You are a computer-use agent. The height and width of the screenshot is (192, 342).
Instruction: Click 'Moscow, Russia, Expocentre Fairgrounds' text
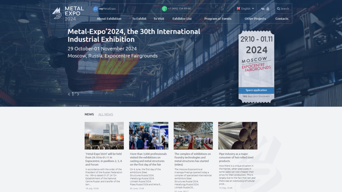click(x=113, y=56)
